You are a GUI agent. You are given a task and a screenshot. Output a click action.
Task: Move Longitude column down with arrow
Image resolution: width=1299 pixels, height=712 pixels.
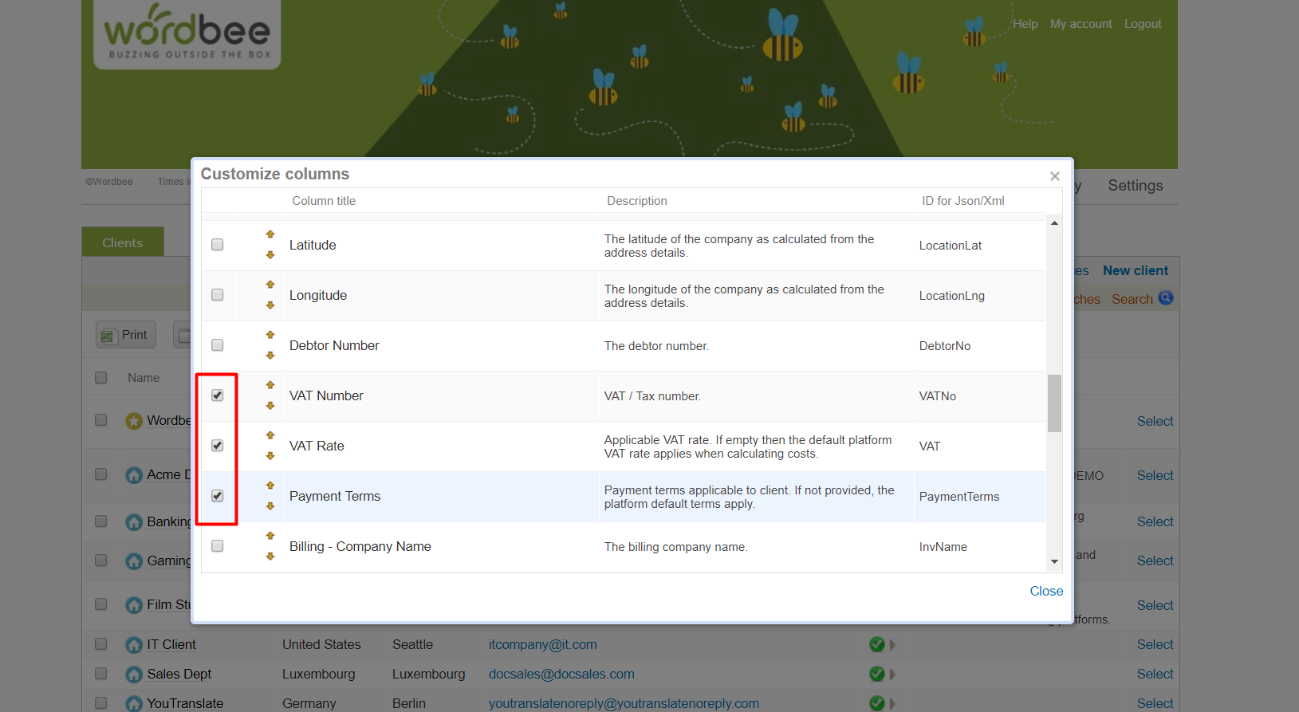tap(270, 305)
